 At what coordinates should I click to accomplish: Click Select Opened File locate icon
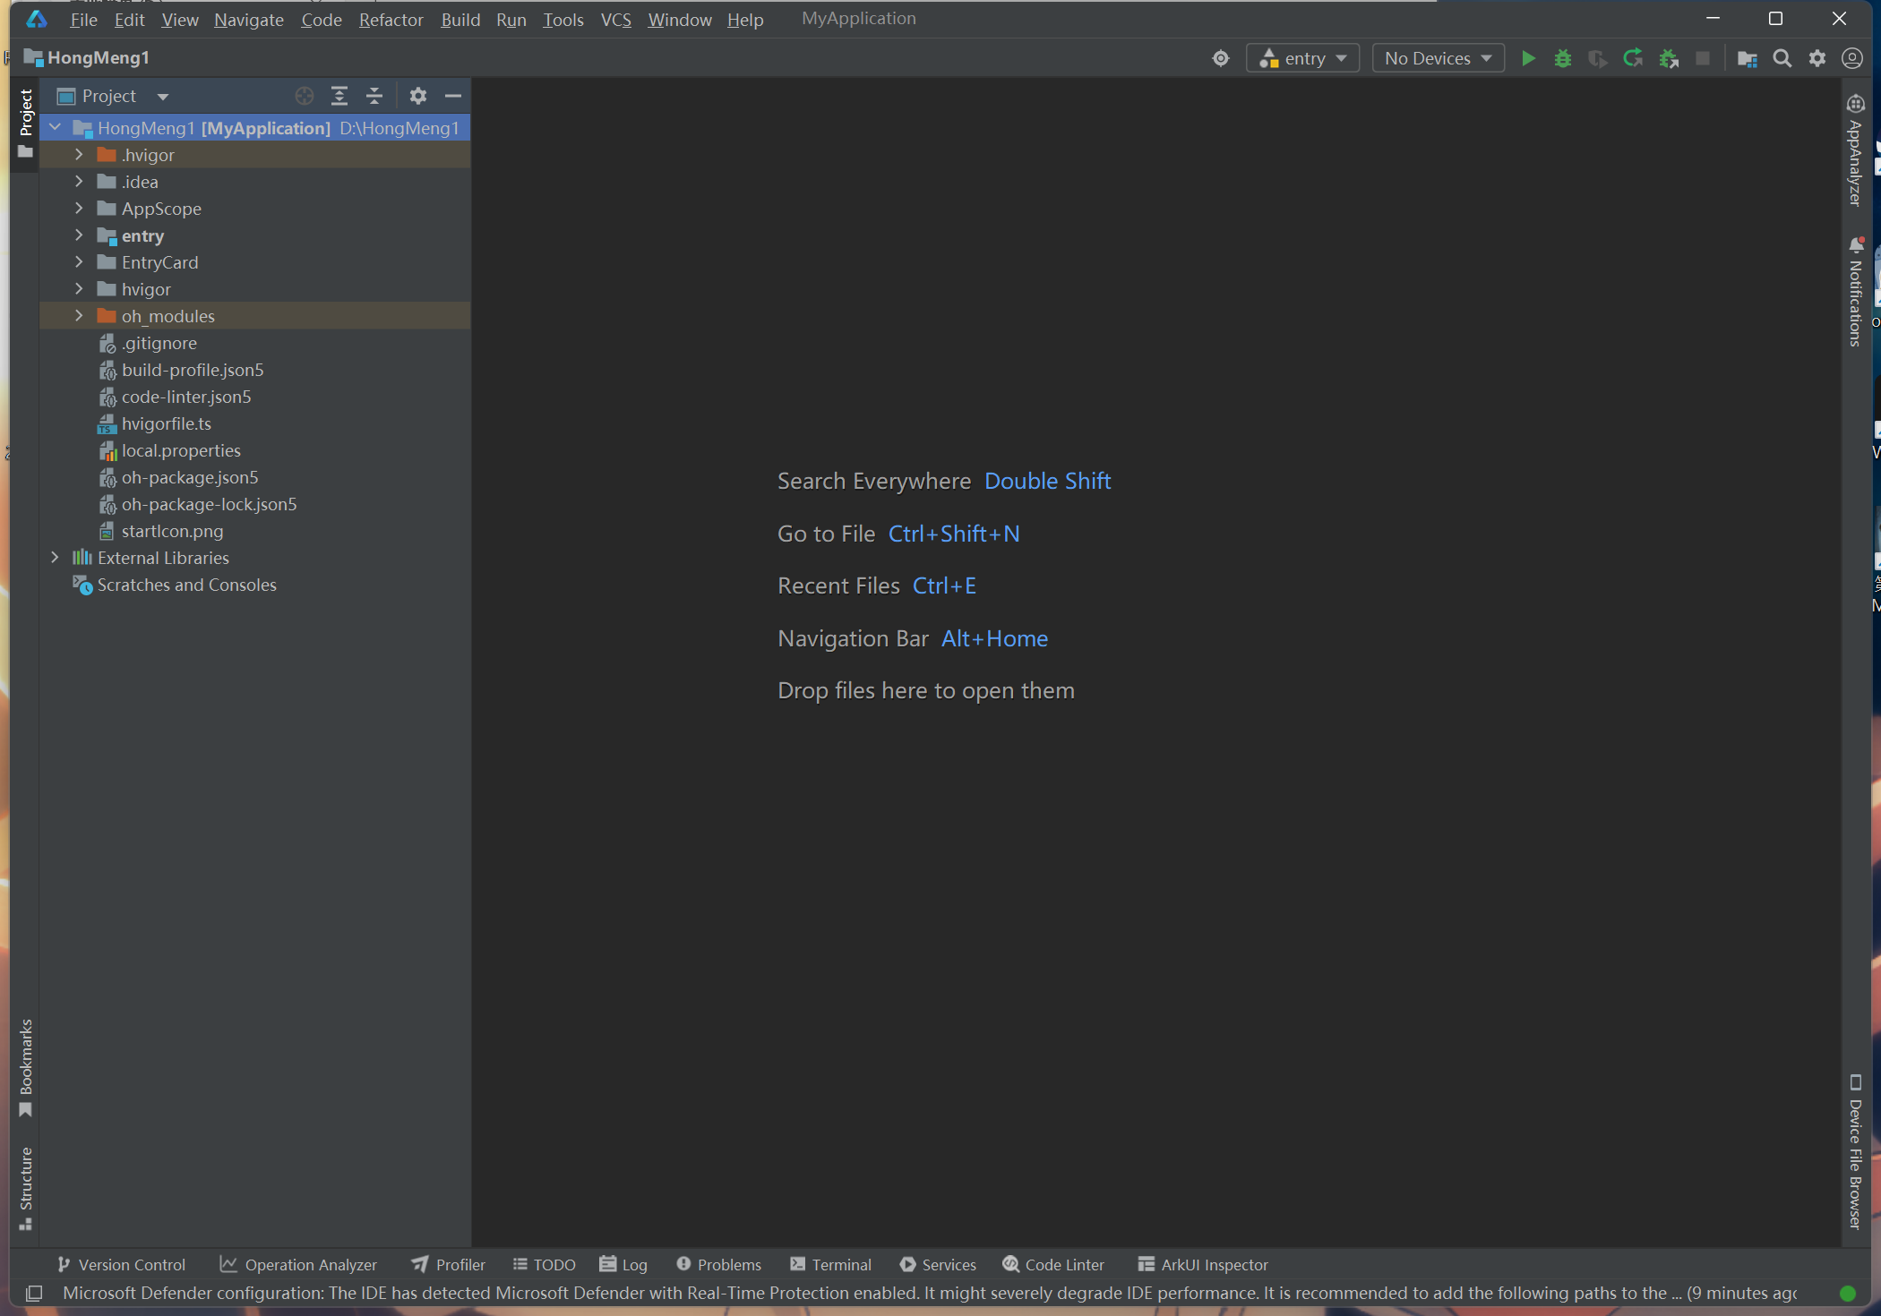click(x=305, y=96)
